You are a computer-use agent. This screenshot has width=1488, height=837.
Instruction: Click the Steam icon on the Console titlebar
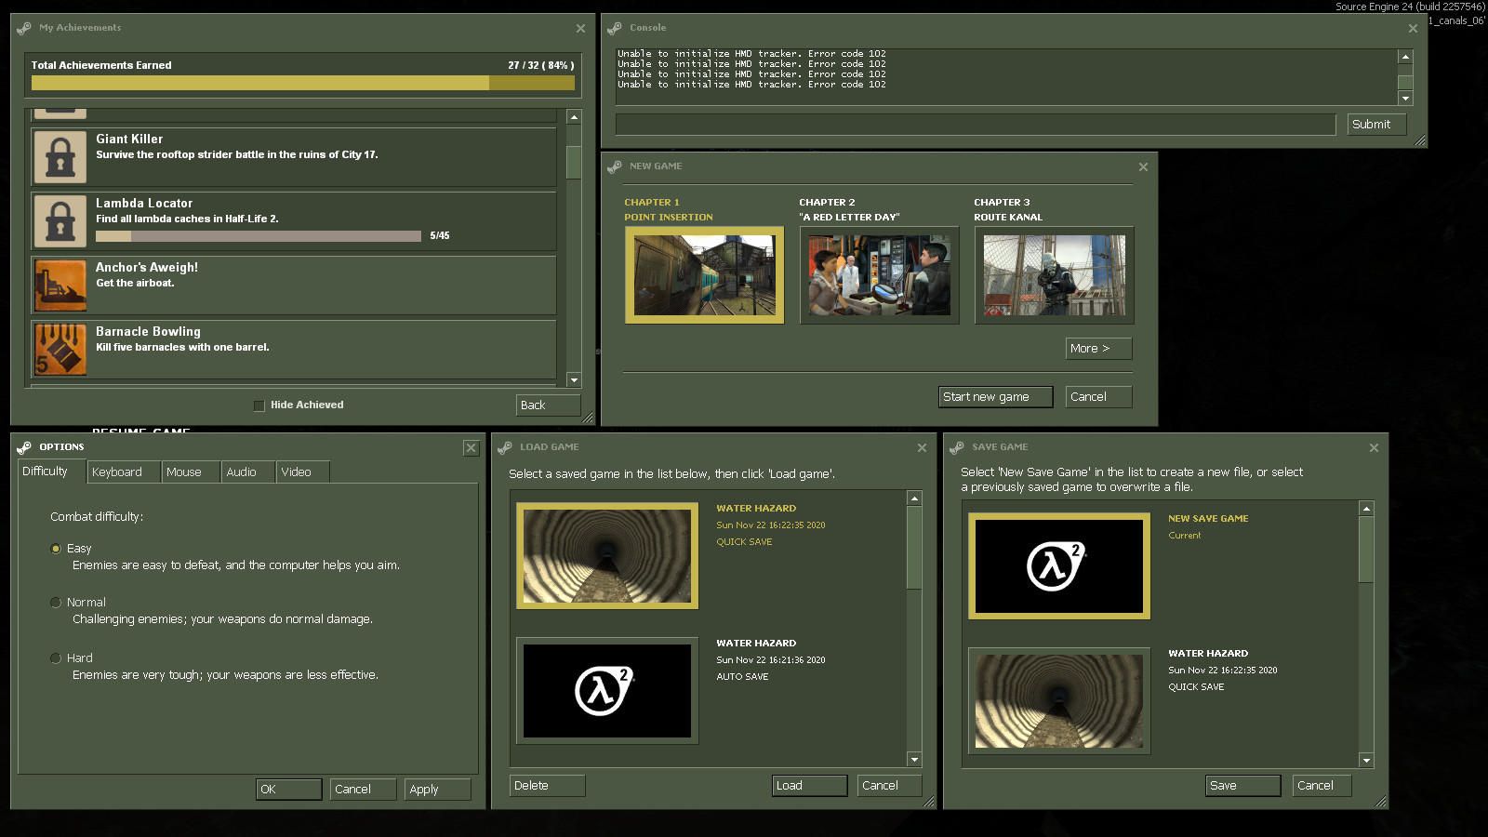(615, 28)
